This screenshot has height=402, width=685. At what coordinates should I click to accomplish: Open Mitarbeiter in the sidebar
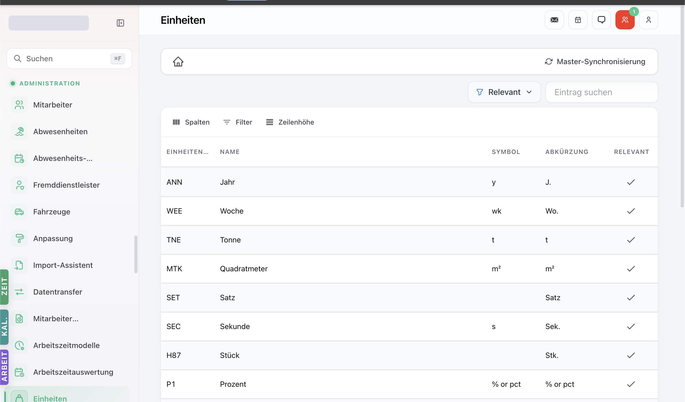pos(53,105)
